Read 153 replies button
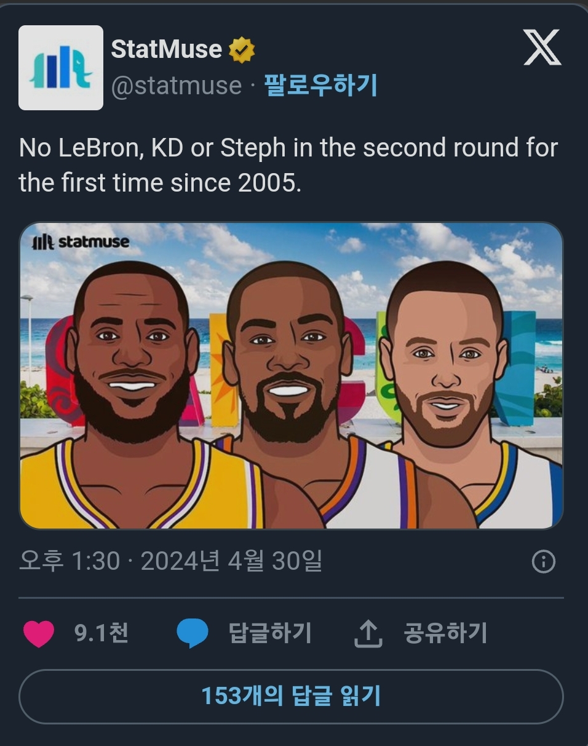588x746 pixels. (x=291, y=697)
